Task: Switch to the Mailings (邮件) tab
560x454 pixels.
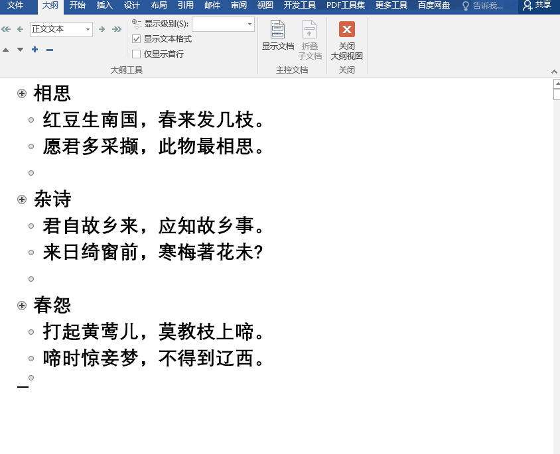Action: click(212, 5)
